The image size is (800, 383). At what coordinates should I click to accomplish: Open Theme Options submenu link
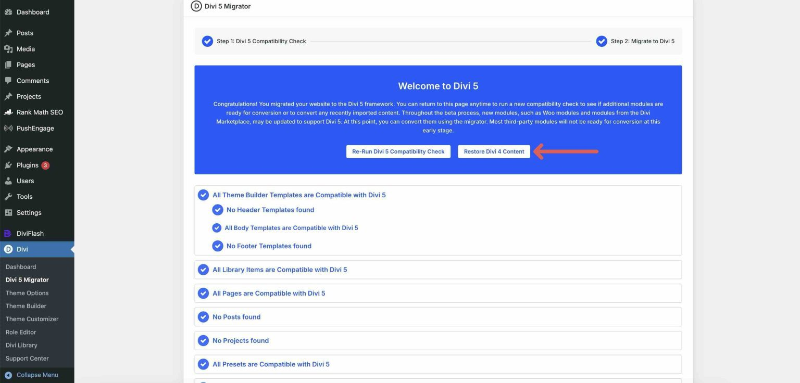27,293
